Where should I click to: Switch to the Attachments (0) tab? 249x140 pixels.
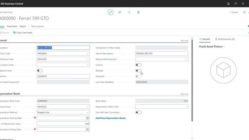point(225,39)
